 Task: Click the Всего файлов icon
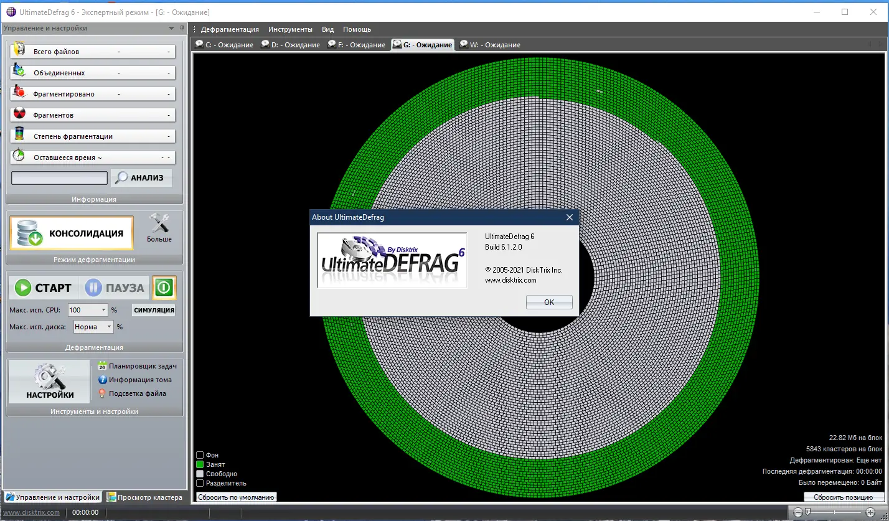coord(18,50)
